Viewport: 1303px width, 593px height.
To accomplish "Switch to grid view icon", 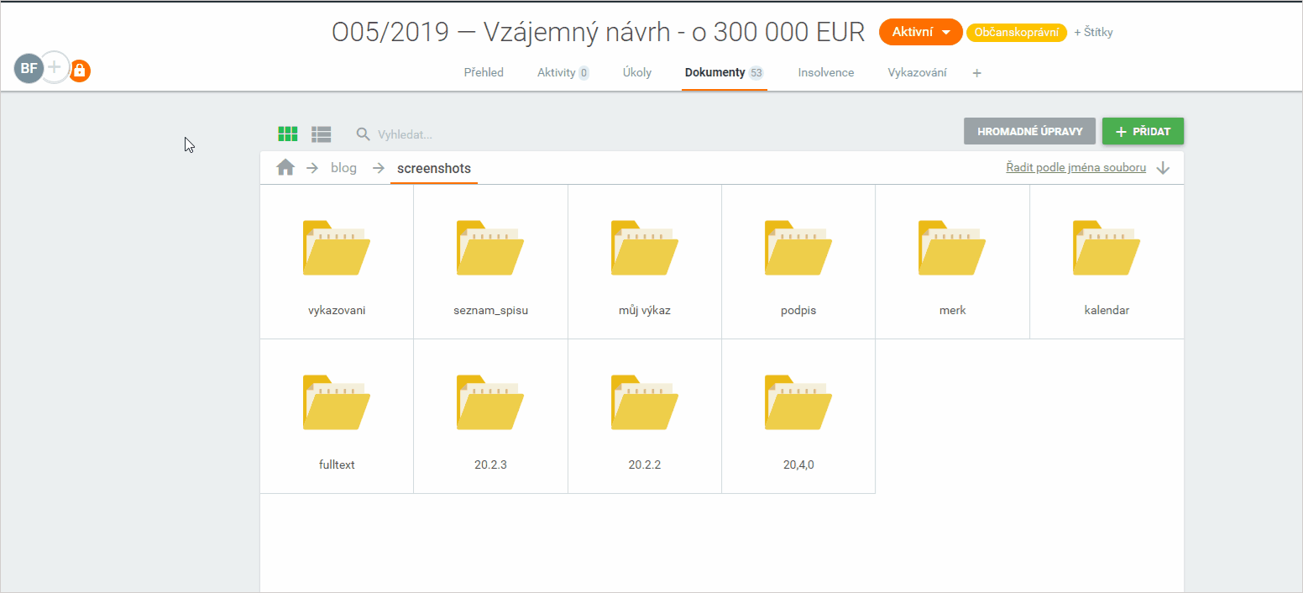I will pos(288,134).
